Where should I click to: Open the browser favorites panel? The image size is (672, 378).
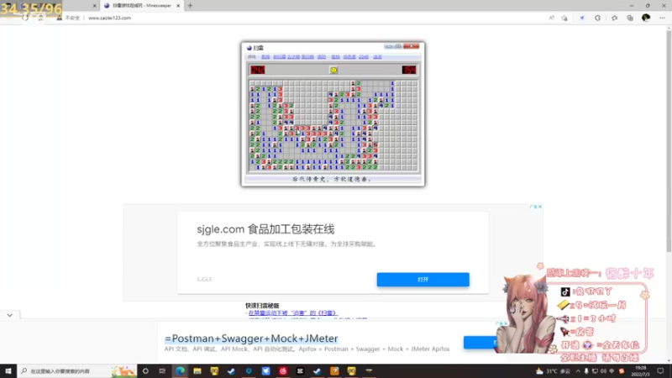tap(615, 18)
